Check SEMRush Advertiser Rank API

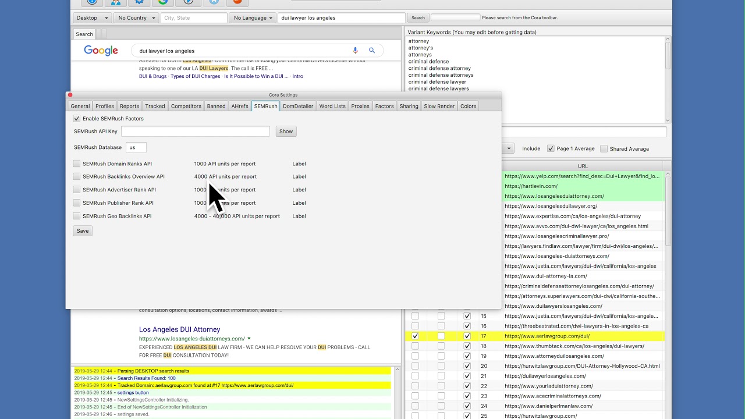tap(77, 190)
